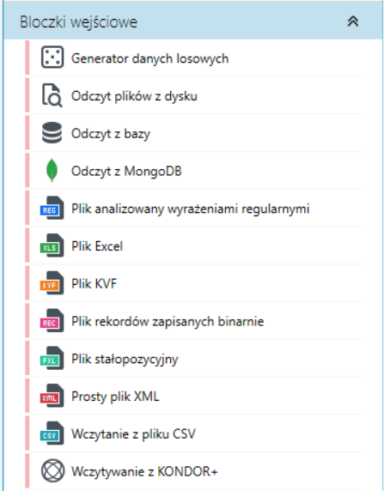Image resolution: width=384 pixels, height=491 pixels.
Task: Select Wczytywanie z KONDOR+ label
Action: [x=144, y=471]
